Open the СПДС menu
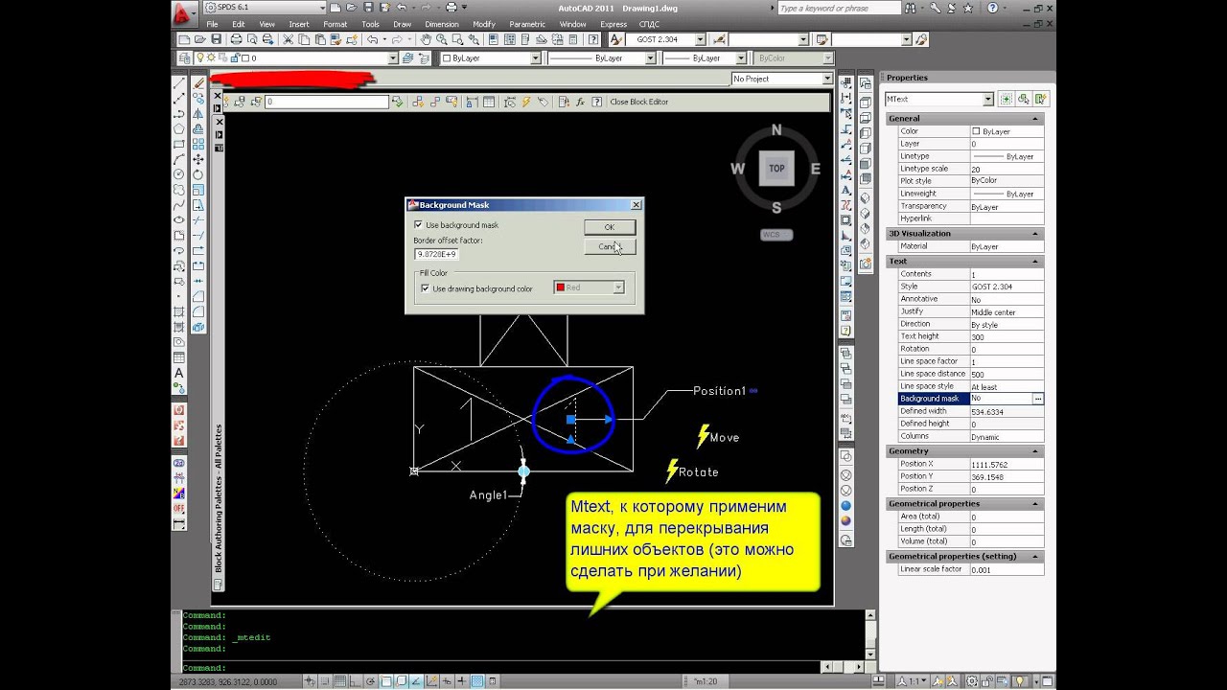Screen dimensions: 1227x690 pos(650,24)
